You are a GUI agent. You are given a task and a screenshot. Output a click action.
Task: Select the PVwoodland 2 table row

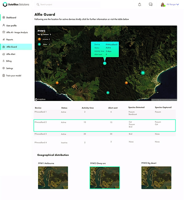point(104,125)
